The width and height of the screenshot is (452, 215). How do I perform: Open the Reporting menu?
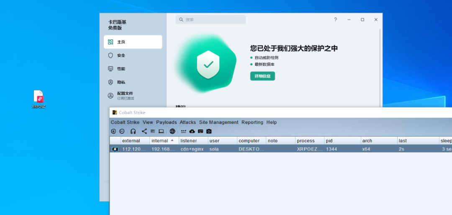tap(252, 122)
